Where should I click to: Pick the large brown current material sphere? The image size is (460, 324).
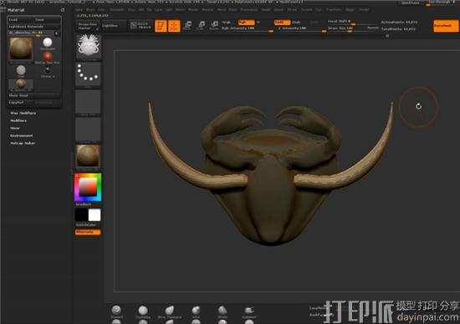pos(21,49)
